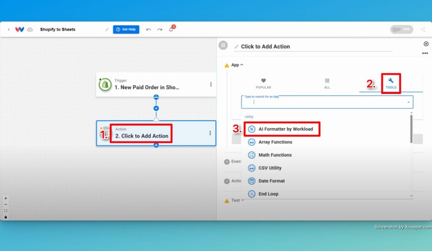This screenshot has width=432, height=251.
Task: Click the Math Functions icon
Action: [x=251, y=155]
